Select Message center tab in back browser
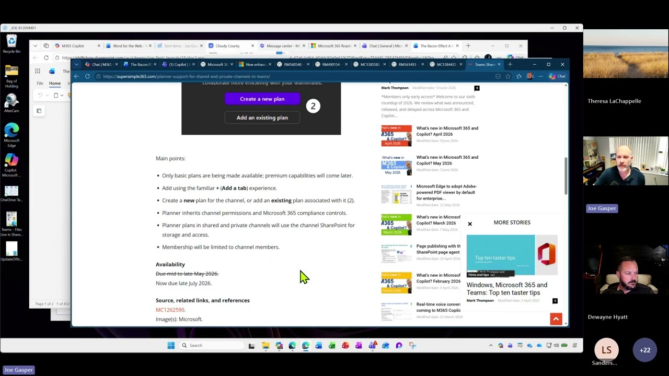Screen dimensions: 669x376 282,46
